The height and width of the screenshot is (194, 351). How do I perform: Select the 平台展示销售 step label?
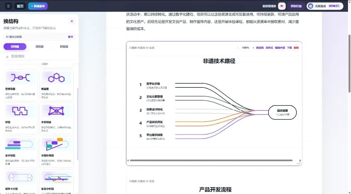[x=155, y=135]
